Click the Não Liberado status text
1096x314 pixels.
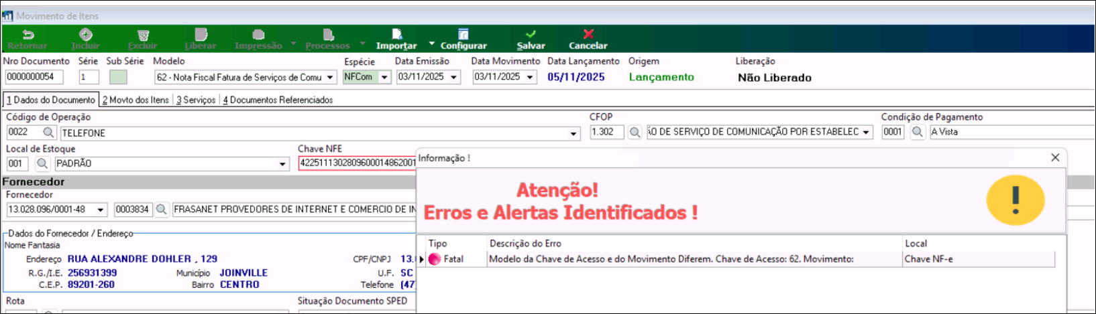tap(775, 78)
